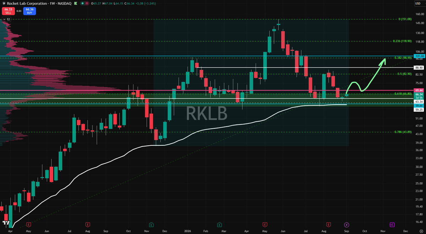The width and height of the screenshot is (426, 234).
Task: Select the 101.06 blue price label
Action: point(419,56)
